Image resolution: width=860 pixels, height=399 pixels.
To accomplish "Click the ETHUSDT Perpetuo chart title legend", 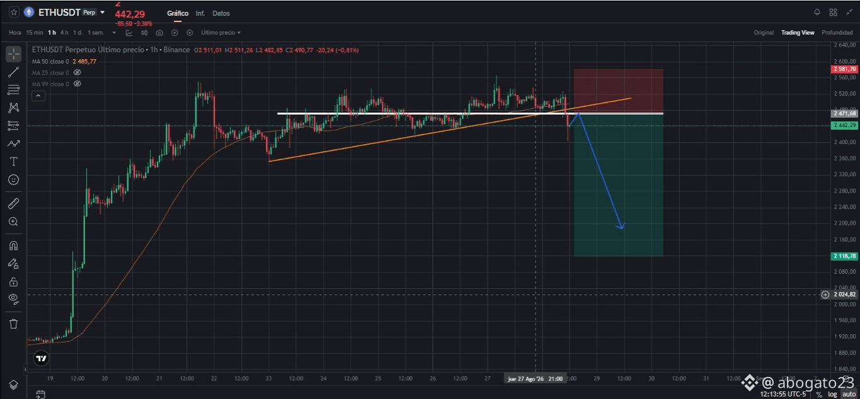I will [110, 50].
